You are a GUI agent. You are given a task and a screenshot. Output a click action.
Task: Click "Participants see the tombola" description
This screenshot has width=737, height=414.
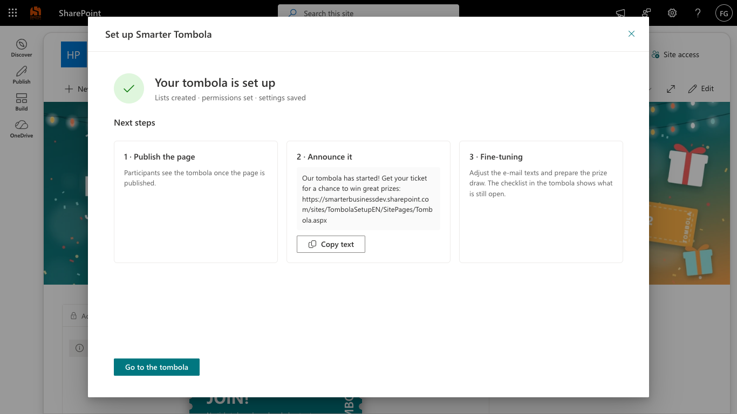pos(195,178)
